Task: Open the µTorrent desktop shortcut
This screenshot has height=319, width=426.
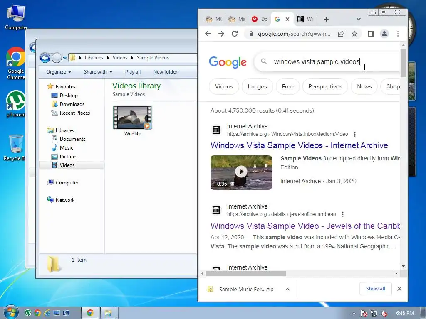Action: (x=16, y=103)
